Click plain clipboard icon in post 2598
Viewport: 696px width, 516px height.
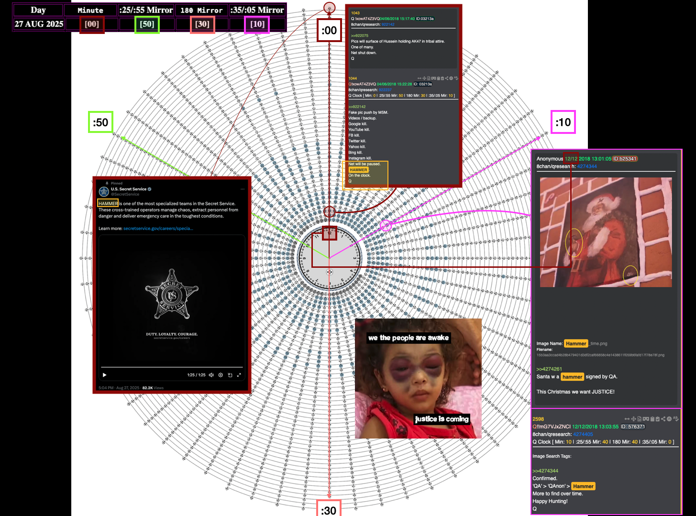(x=652, y=419)
